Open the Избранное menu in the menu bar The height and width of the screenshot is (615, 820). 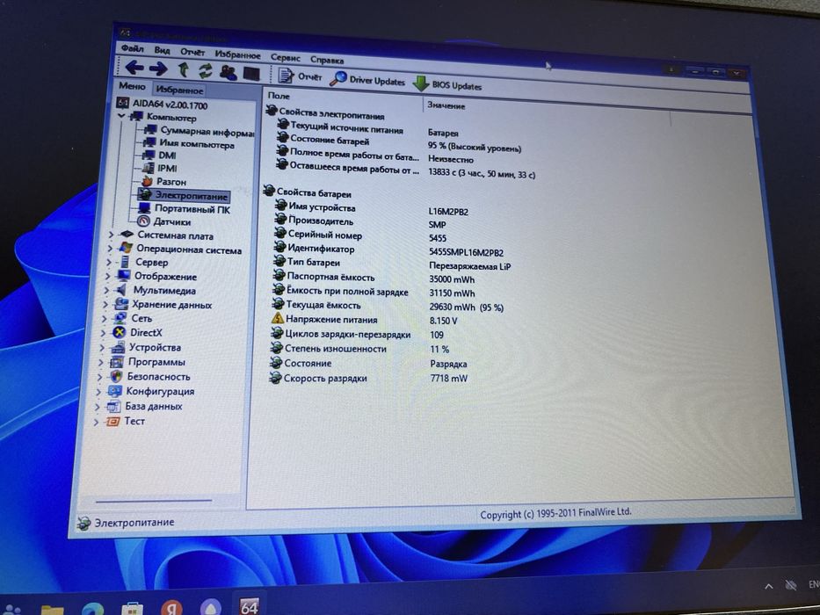237,54
